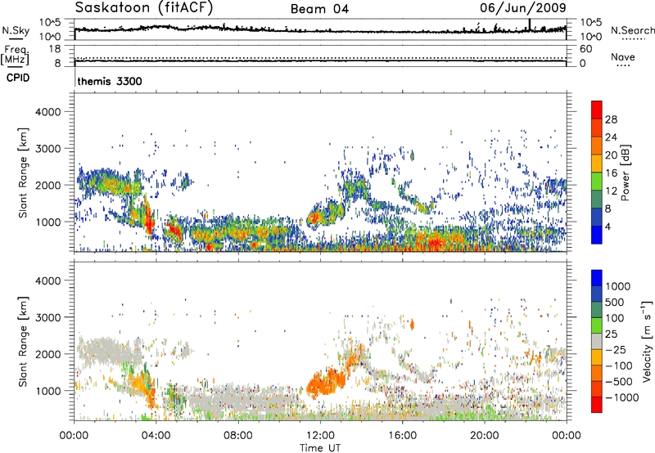Pick the light green segment of power colorbar
This screenshot has height=453, width=655.
click(597, 181)
